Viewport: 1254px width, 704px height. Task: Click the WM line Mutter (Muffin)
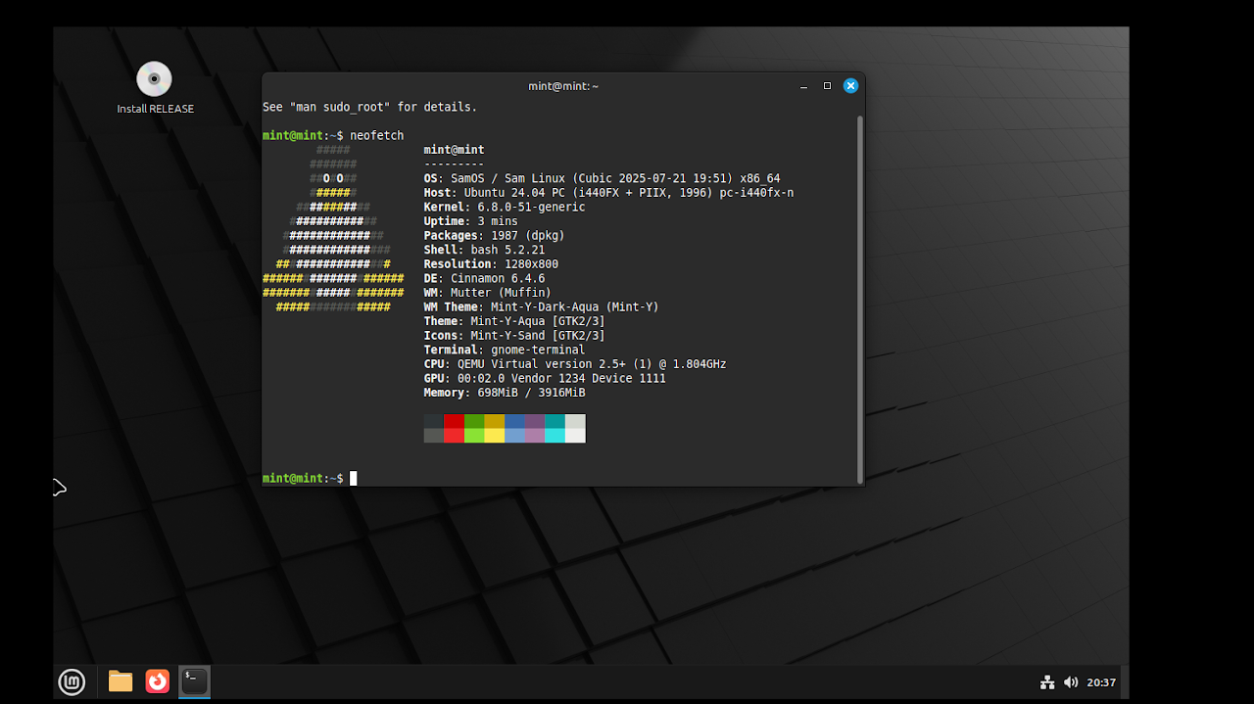[487, 292]
